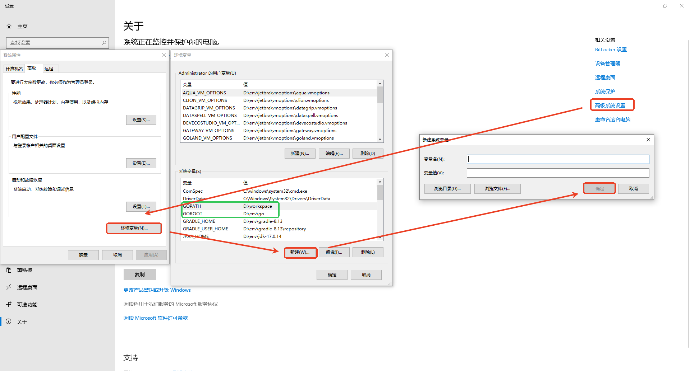Viewport: 690px width, 371px height.
Task: Click system variables 值 column header
Action: pyautogui.click(x=309, y=183)
